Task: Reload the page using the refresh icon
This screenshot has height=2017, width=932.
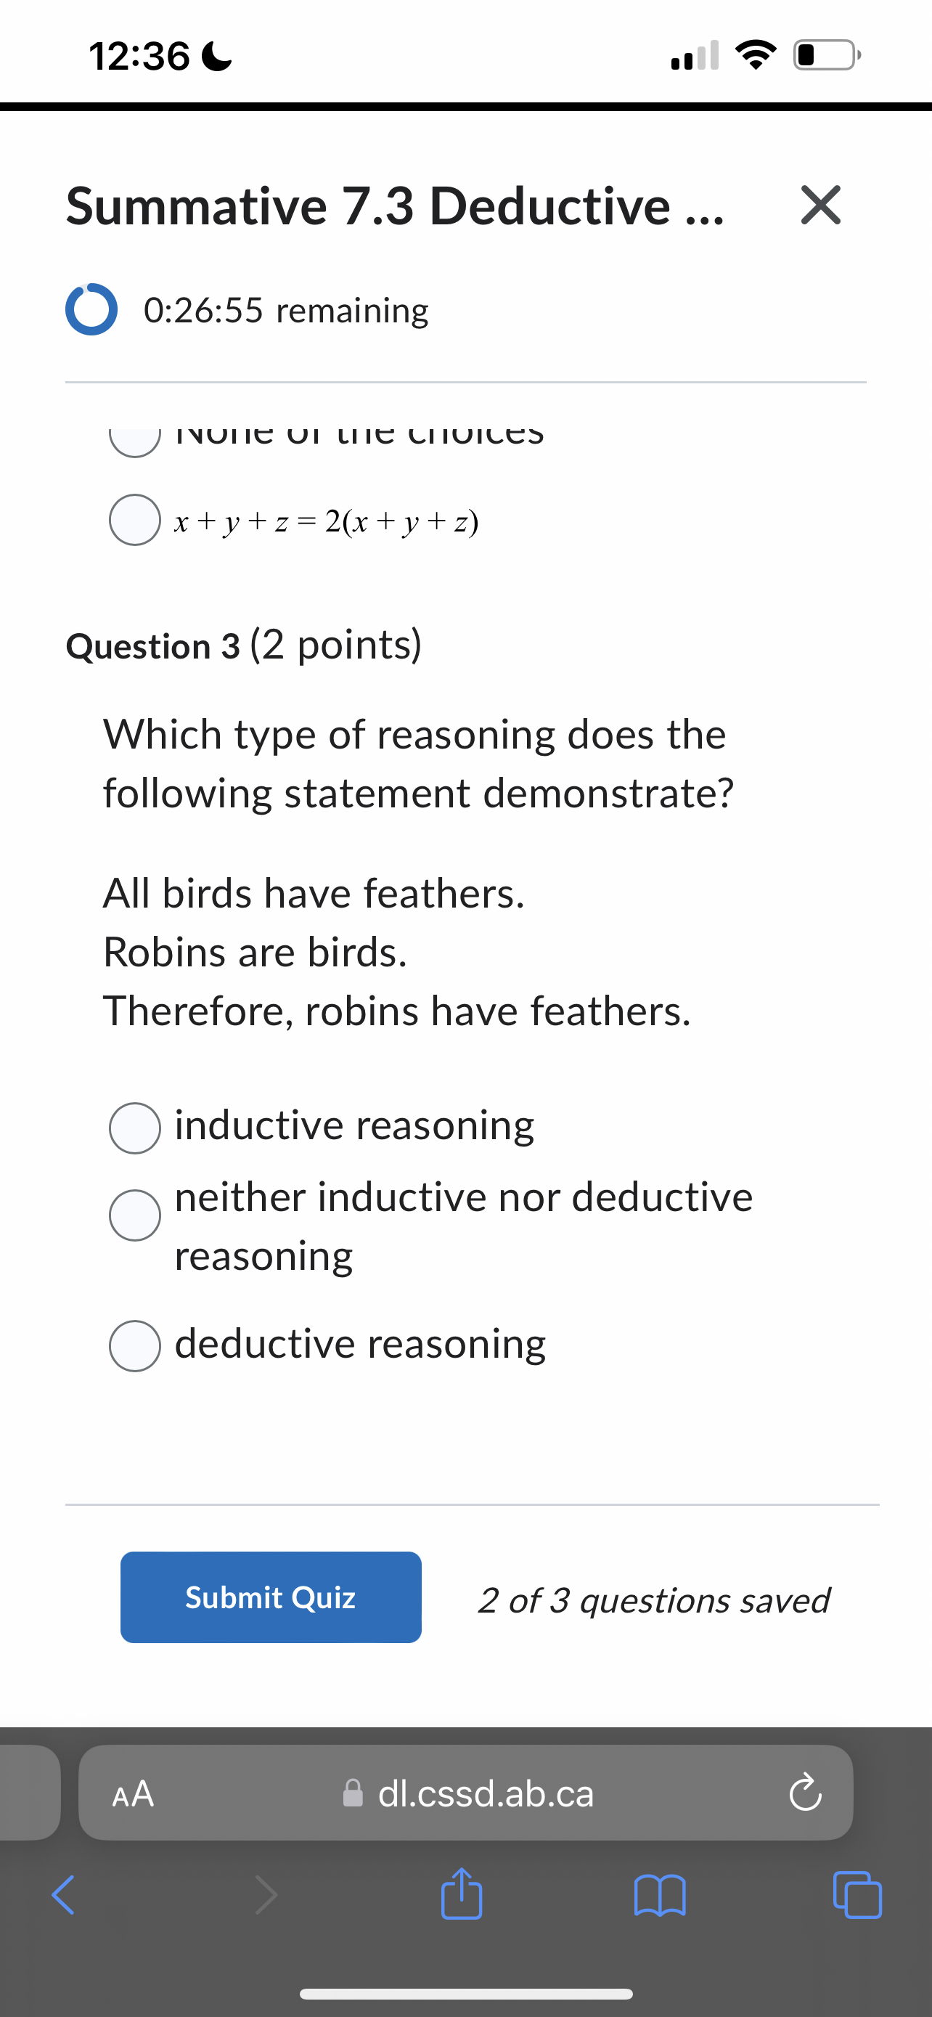Action: coord(805,1794)
